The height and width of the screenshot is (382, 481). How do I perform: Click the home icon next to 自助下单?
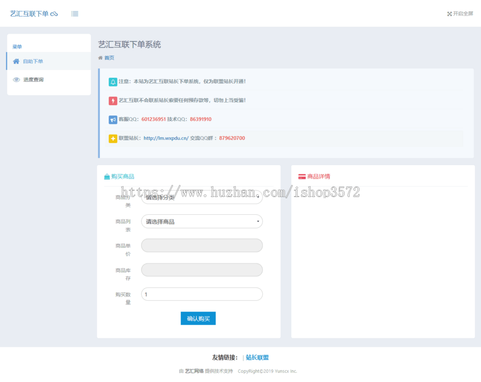click(x=15, y=61)
